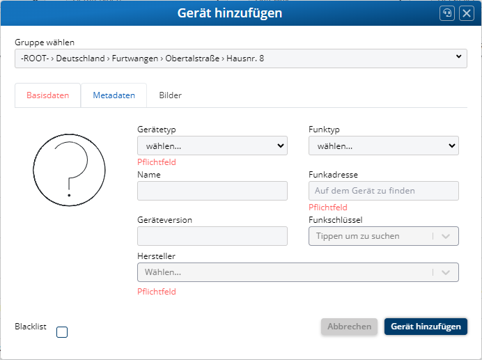Switch to the Basisdaten tab
The width and height of the screenshot is (482, 360).
(x=48, y=95)
